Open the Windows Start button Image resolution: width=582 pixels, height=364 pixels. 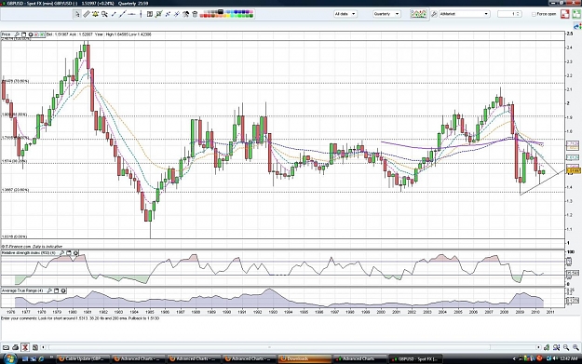coord(9,358)
